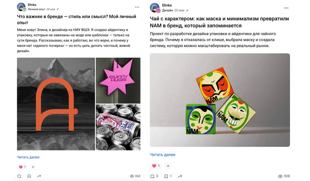Bookmark the left brand-style post
This screenshot has height=181, width=310.
click(x=29, y=176)
